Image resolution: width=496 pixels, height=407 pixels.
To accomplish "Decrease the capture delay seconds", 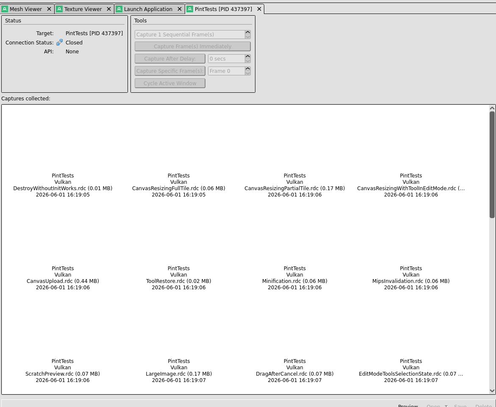I will point(248,61).
